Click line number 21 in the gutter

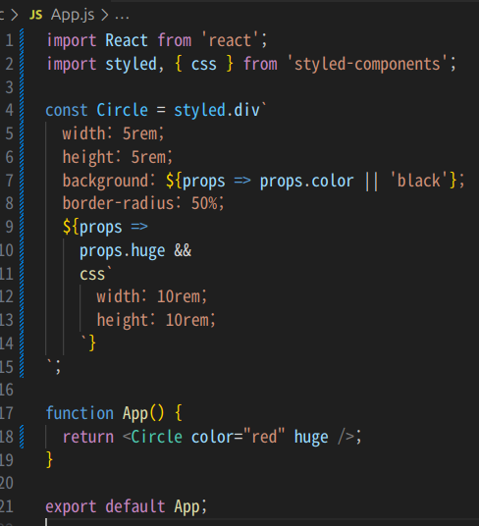pos(7,506)
